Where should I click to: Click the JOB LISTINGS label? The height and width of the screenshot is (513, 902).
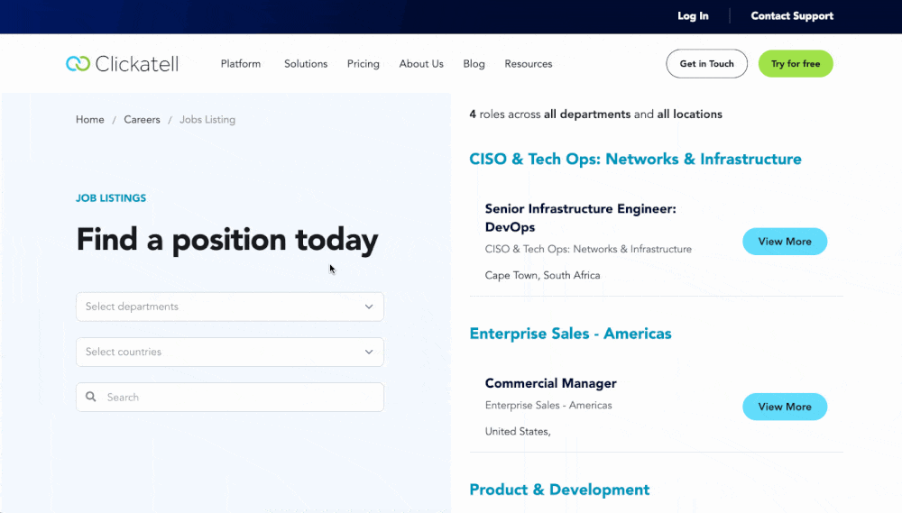pyautogui.click(x=111, y=198)
